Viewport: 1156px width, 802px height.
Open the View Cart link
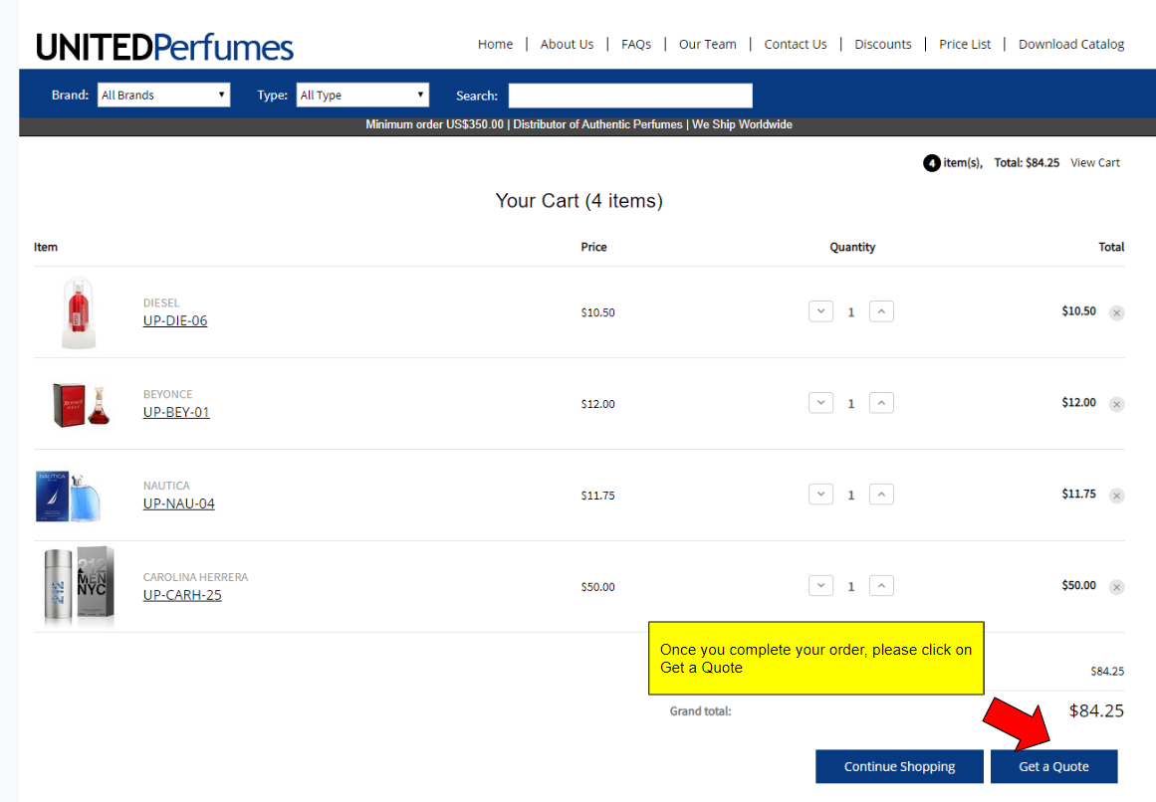[x=1095, y=163]
